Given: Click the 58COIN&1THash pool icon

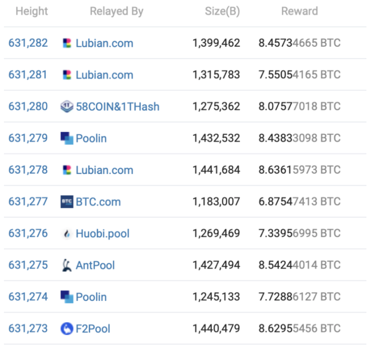Looking at the screenshot, I should [x=67, y=107].
